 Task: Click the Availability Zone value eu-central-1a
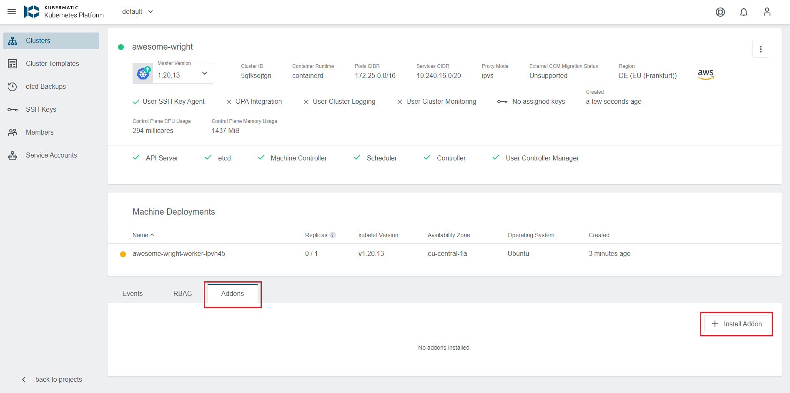[x=447, y=253]
